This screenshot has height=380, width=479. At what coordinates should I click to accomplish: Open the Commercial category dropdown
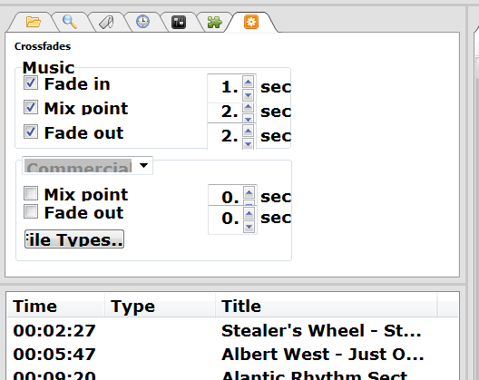pyautogui.click(x=87, y=166)
